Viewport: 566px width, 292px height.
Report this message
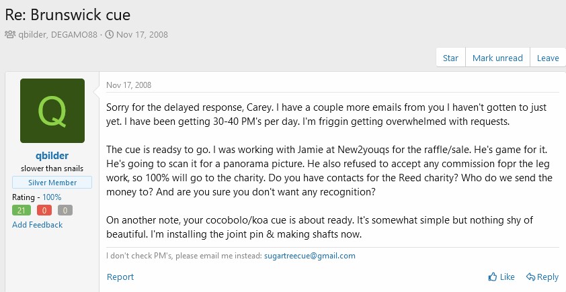(x=120, y=277)
